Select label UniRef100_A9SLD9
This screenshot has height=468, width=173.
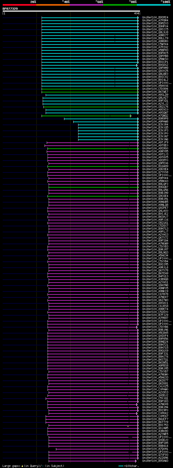pos(155,95)
